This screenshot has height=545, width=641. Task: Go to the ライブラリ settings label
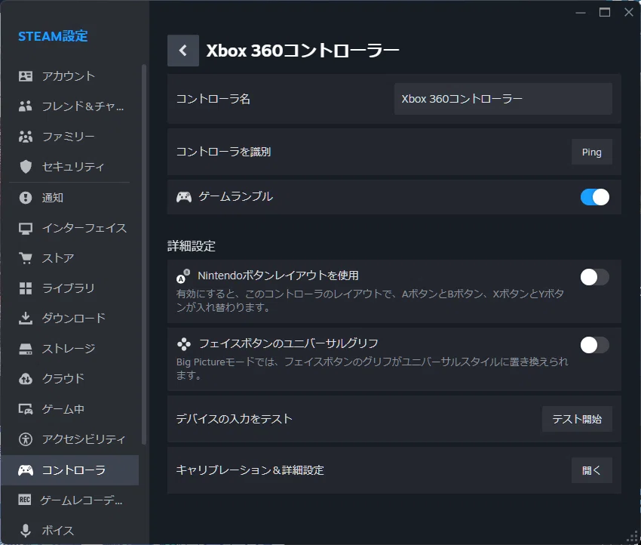[69, 288]
